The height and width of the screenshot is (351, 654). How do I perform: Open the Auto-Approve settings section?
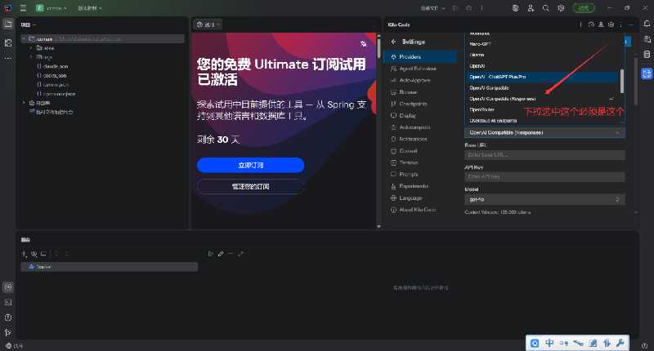point(415,80)
